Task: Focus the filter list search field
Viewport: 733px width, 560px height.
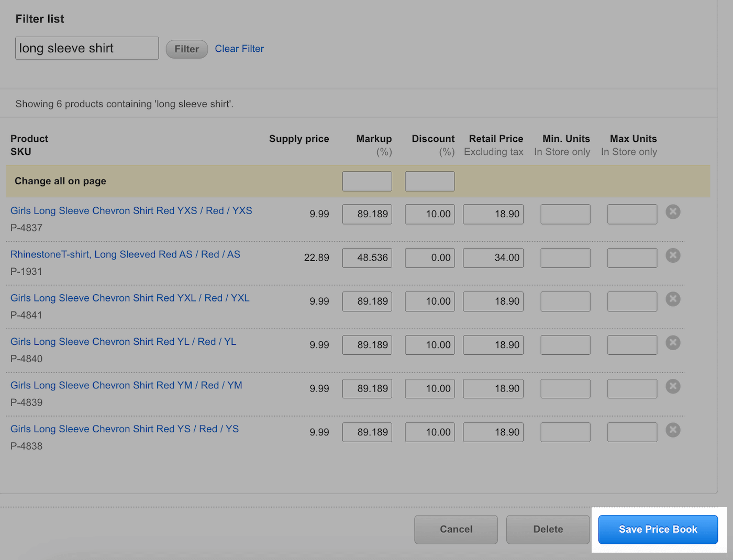Action: point(87,48)
